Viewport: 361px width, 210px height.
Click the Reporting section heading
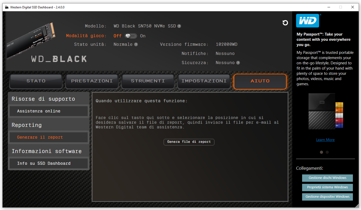pos(26,125)
